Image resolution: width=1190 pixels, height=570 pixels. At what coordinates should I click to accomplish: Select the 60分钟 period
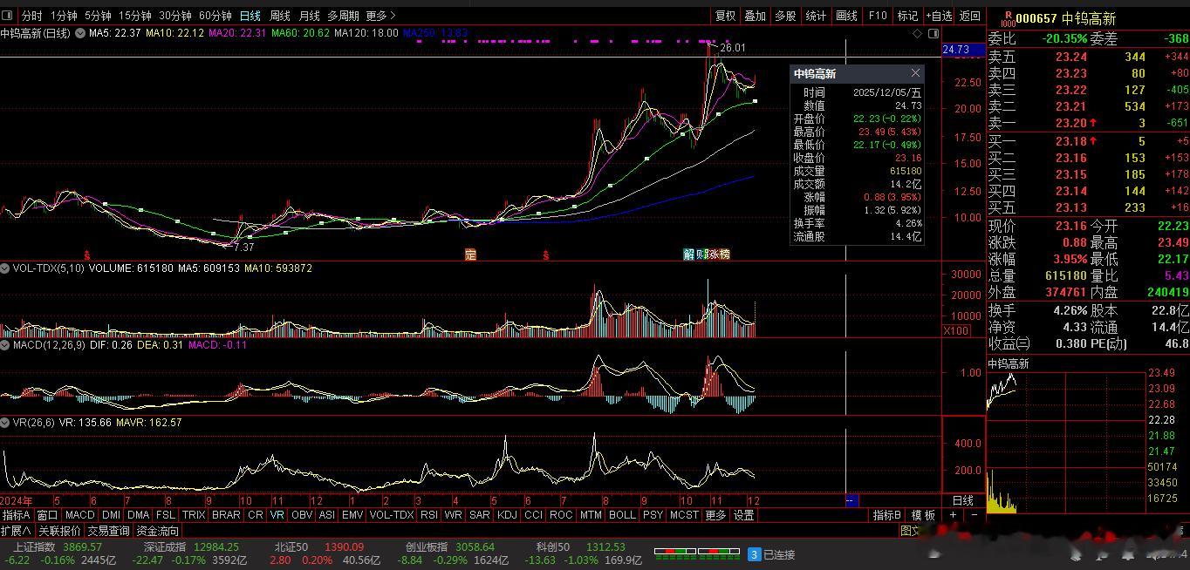pyautogui.click(x=215, y=16)
